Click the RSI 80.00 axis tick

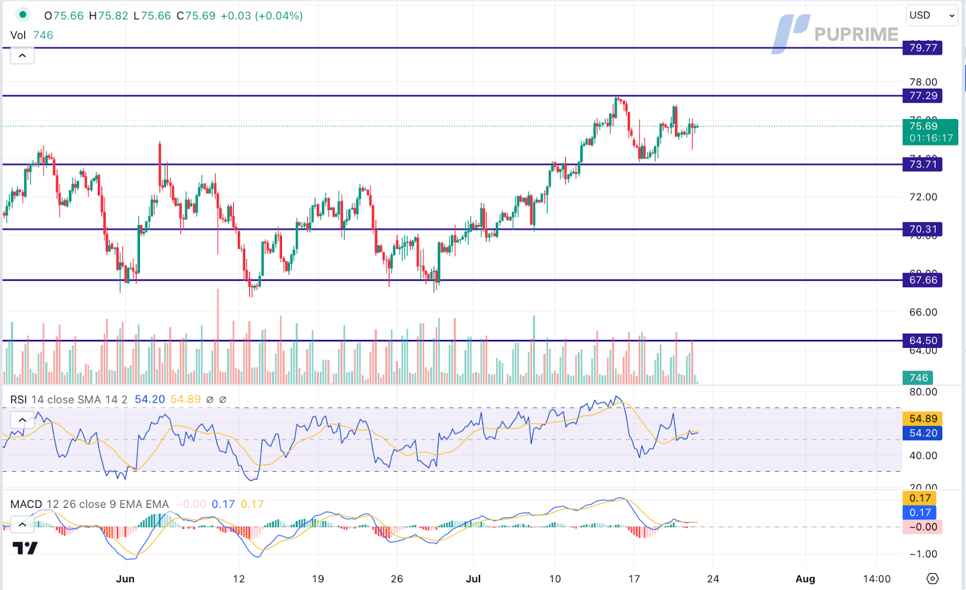923,392
